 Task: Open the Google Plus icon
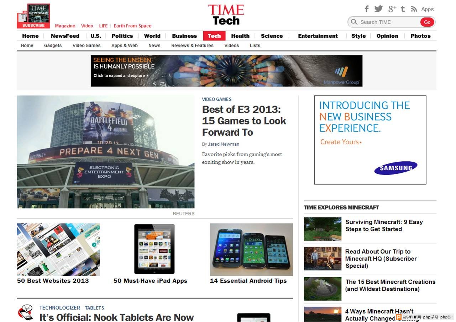[x=392, y=9]
